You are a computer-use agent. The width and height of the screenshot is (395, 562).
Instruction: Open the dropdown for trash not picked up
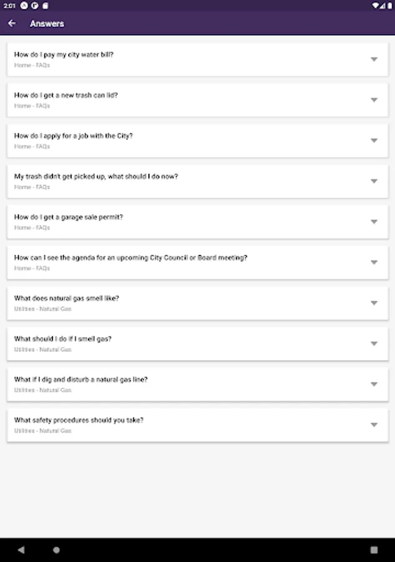[x=374, y=181]
